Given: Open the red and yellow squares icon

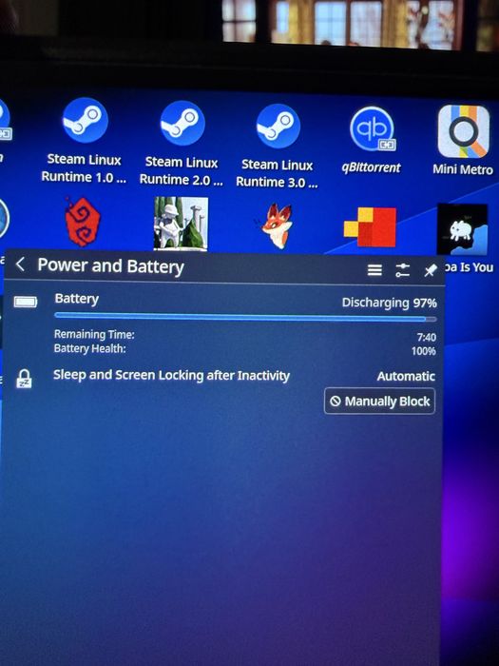Looking at the screenshot, I should tap(370, 227).
